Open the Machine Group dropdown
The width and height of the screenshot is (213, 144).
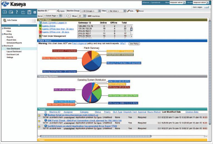(x=91, y=11)
